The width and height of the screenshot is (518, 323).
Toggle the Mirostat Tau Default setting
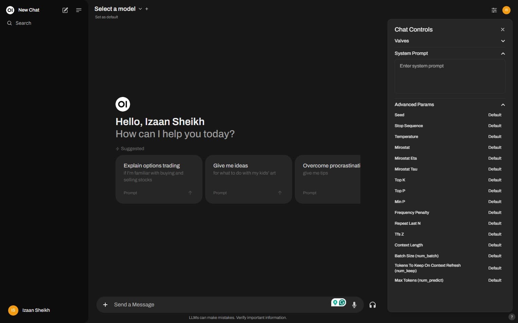pyautogui.click(x=495, y=169)
